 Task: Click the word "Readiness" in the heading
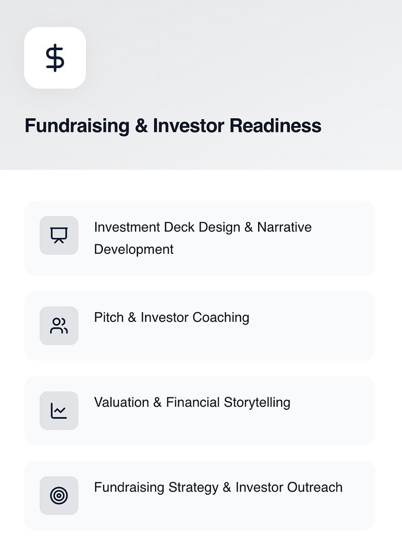coord(275,126)
